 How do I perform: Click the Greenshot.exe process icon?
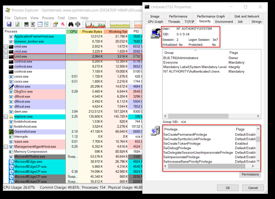pos(11,132)
